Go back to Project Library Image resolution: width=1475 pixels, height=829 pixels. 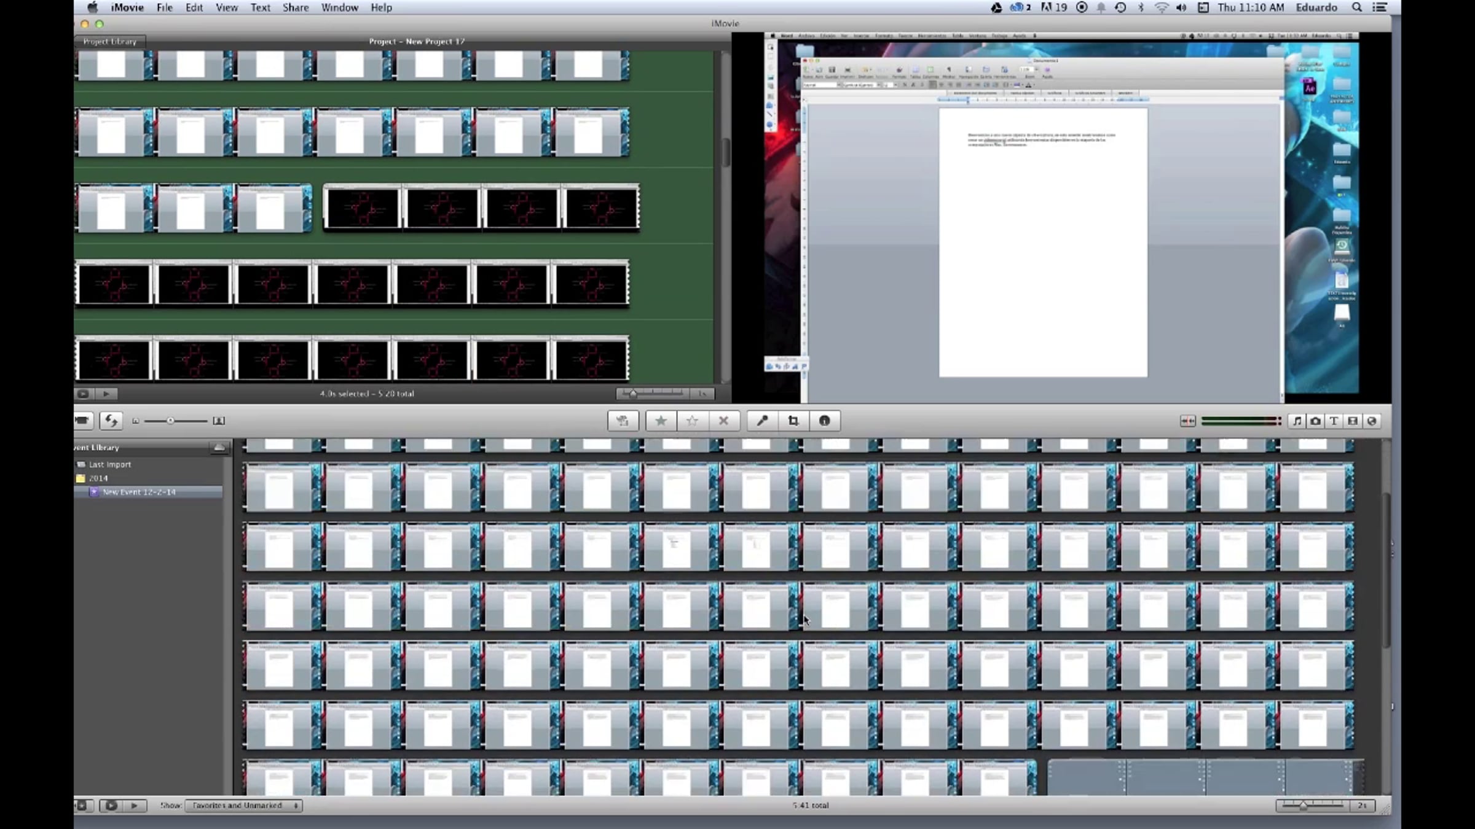[109, 41]
